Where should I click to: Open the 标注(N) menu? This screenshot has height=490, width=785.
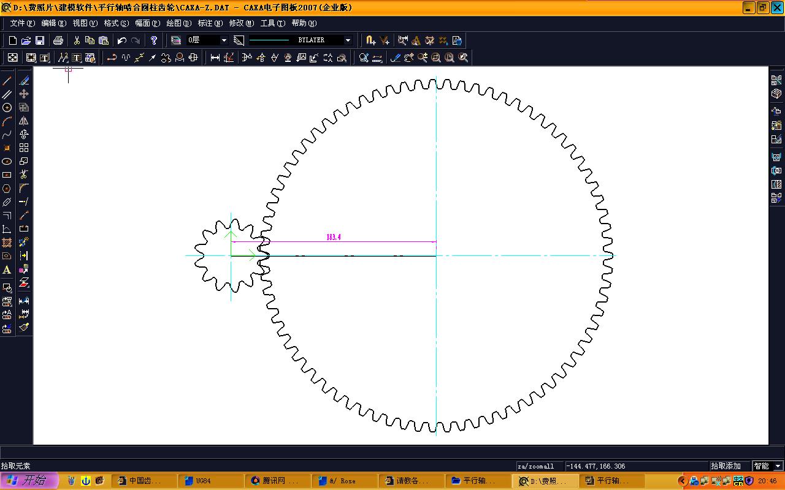point(210,23)
